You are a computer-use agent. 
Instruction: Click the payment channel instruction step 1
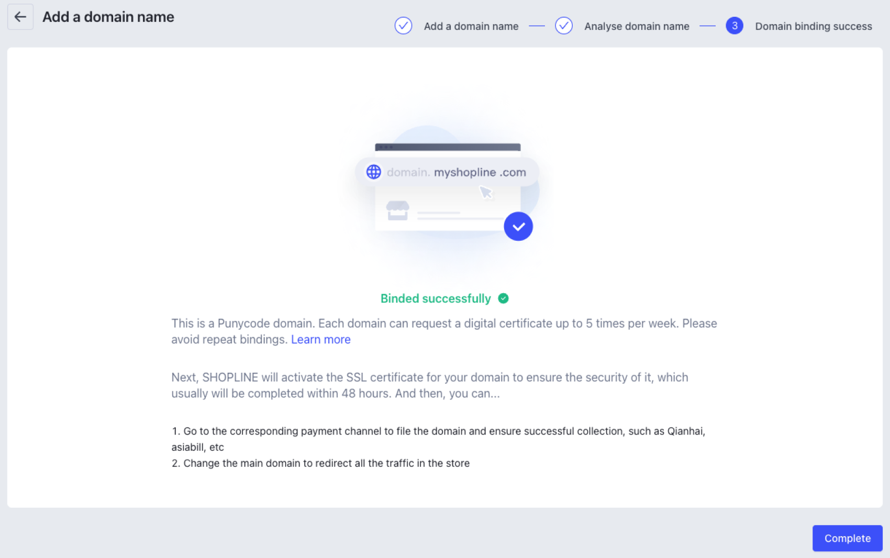[x=438, y=439]
